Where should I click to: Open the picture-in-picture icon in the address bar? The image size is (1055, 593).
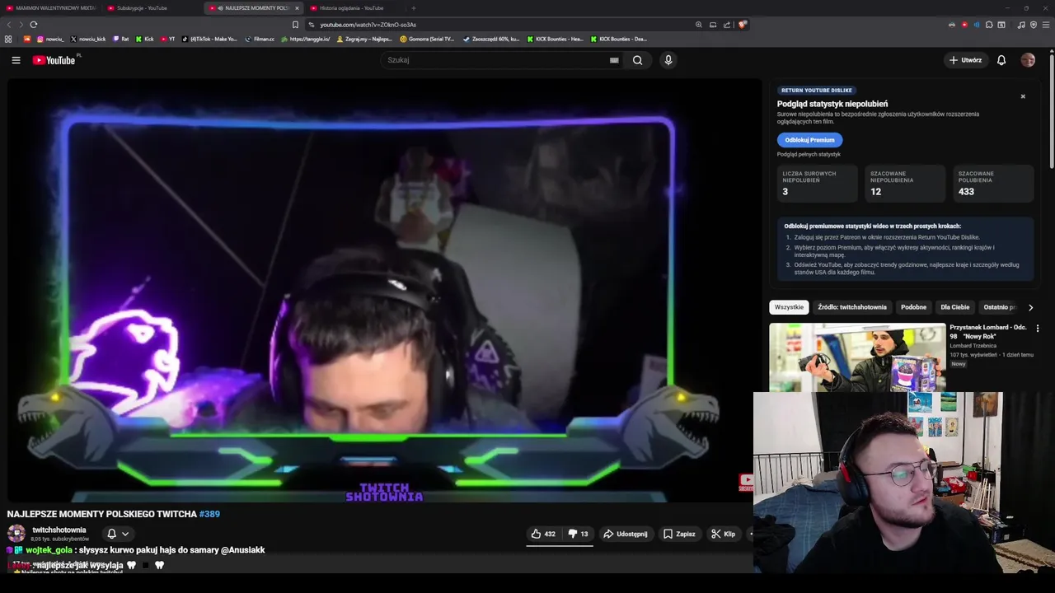713,25
